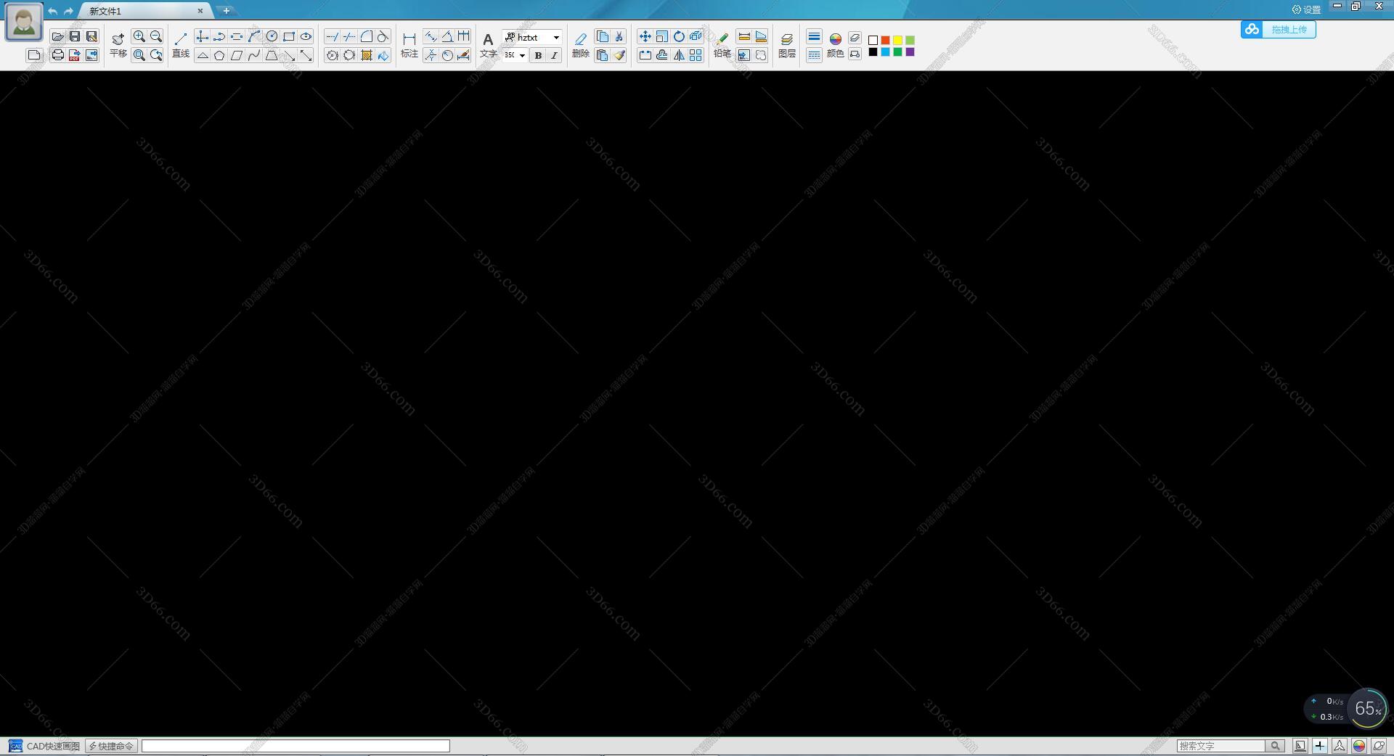1394x756 pixels.
Task: Click the 标注 dimension tool
Action: (x=409, y=44)
